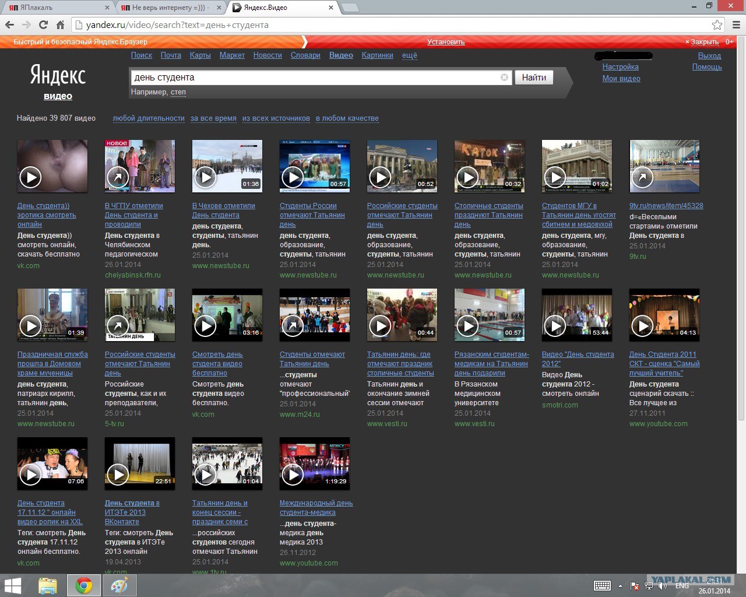The width and height of the screenshot is (746, 597).
Task: Open Paint from the taskbar
Action: pos(119,585)
